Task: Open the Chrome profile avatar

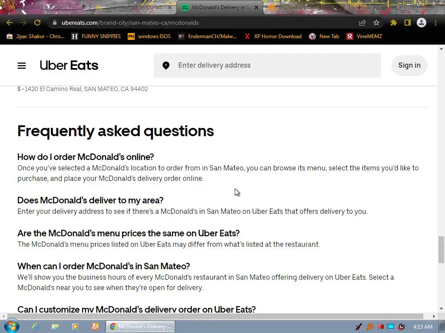Action: [422, 23]
